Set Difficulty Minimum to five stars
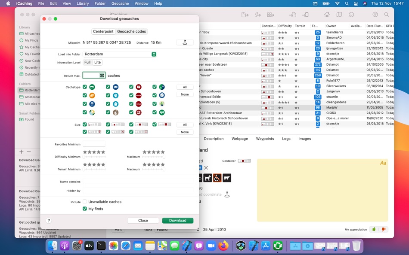The width and height of the screenshot is (409, 255). point(103,152)
